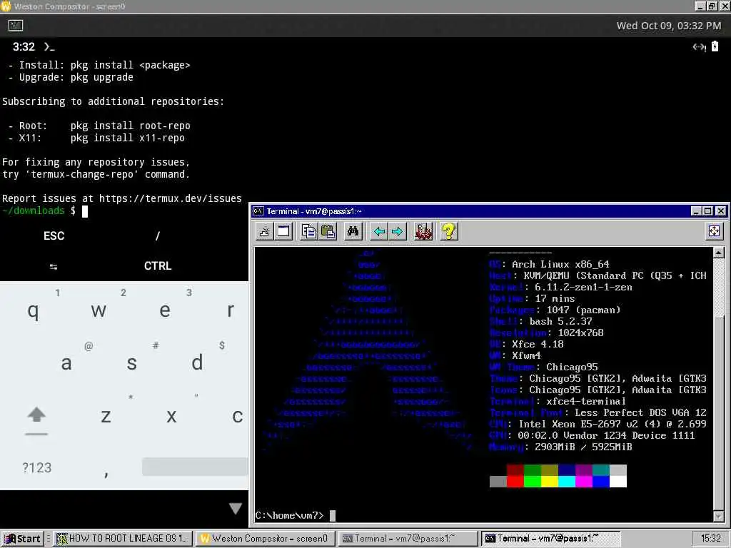
Task: Click packages value '1047 (pacman)'
Action: pos(583,310)
